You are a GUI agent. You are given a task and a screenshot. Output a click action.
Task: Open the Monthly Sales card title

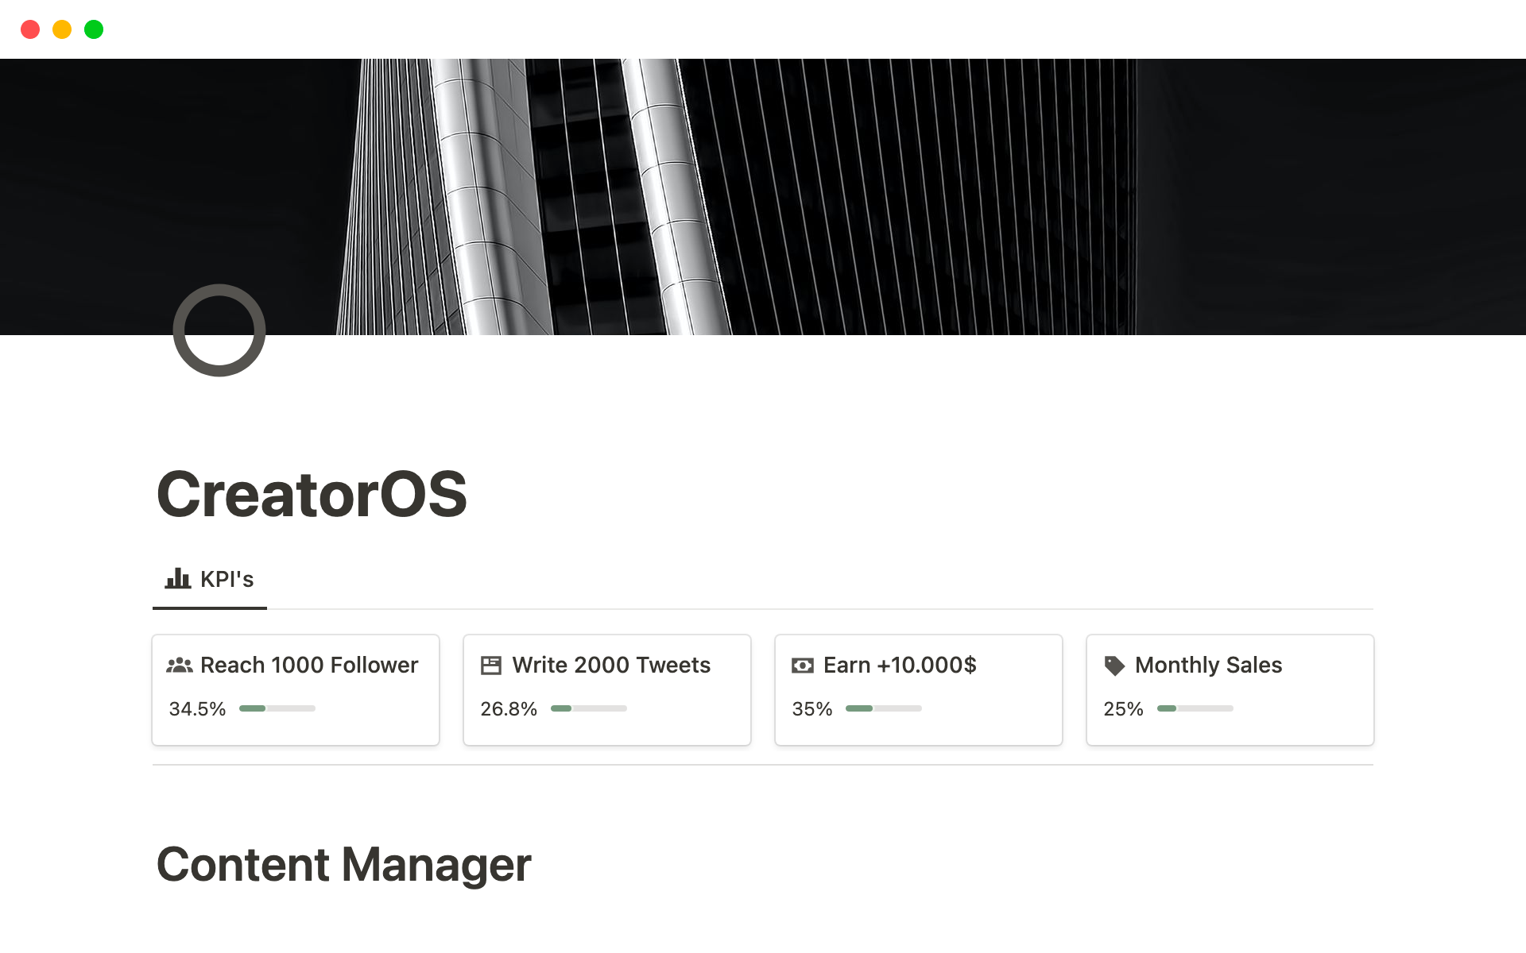click(1208, 666)
